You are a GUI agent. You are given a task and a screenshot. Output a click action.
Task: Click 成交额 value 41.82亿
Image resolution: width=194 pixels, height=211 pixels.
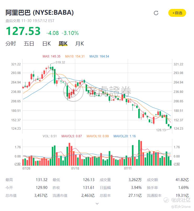[182, 180]
